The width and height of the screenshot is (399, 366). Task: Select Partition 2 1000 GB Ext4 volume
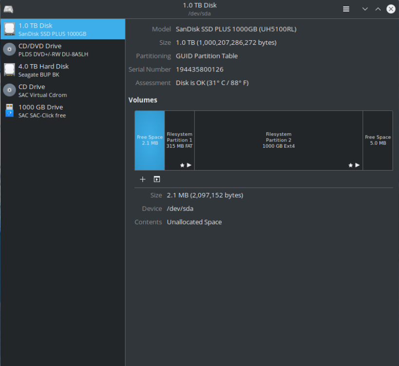pos(278,140)
